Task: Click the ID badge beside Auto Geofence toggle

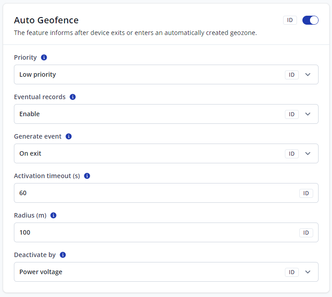Action: (x=290, y=20)
